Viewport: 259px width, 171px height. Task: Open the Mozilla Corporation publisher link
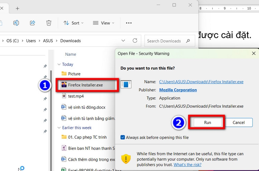[x=178, y=90]
